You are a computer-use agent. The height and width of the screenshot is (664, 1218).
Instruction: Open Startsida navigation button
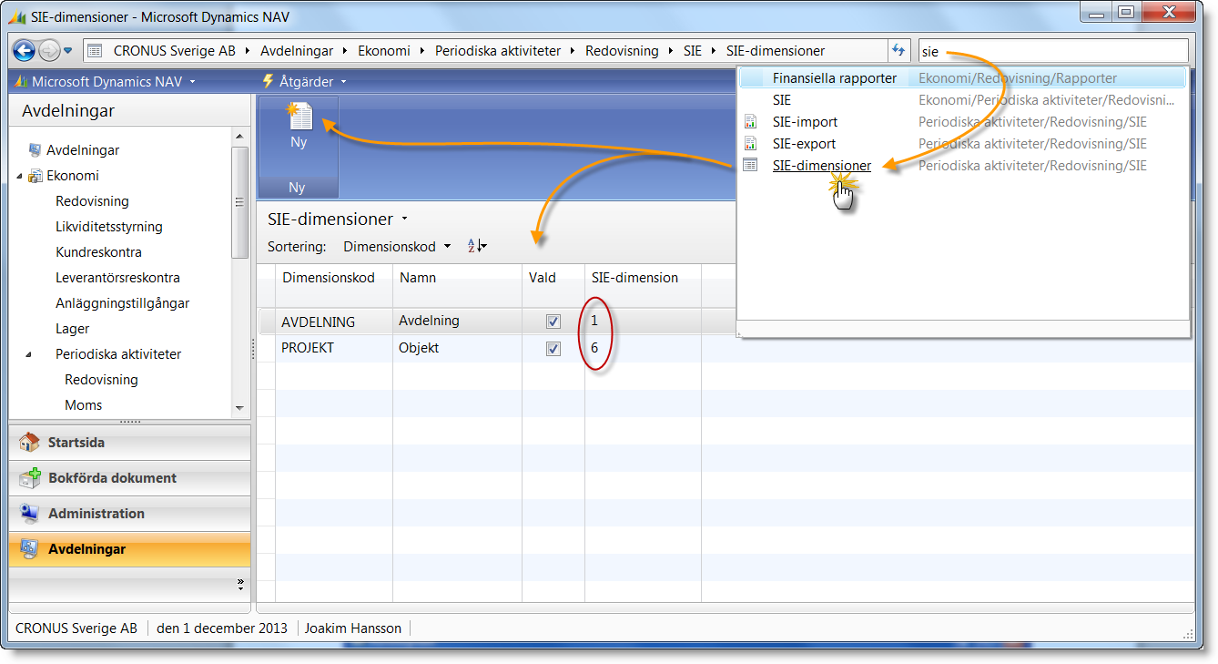[x=129, y=443]
